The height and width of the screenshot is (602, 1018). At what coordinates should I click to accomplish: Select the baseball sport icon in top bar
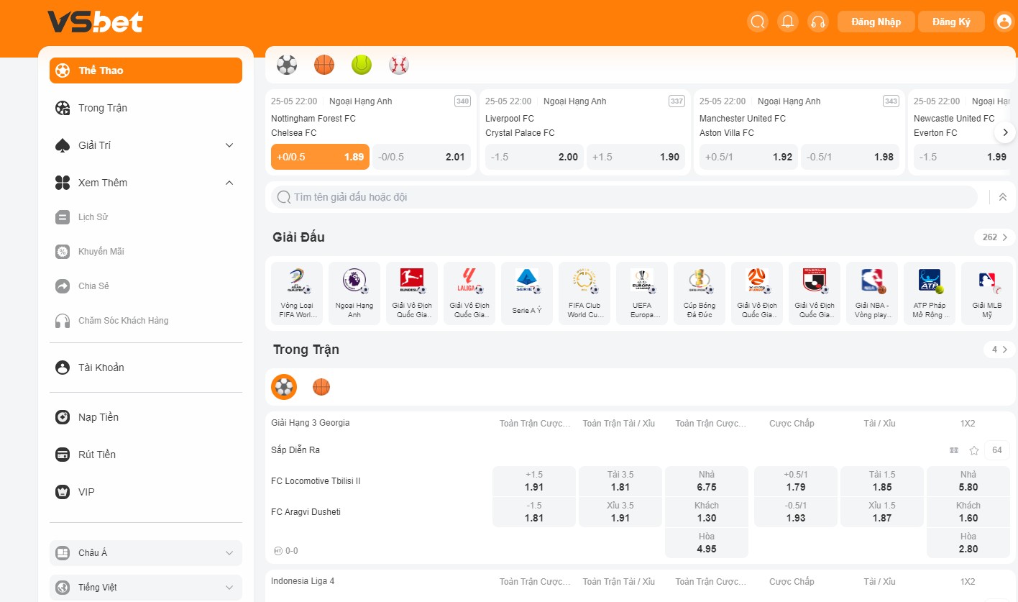coord(399,65)
